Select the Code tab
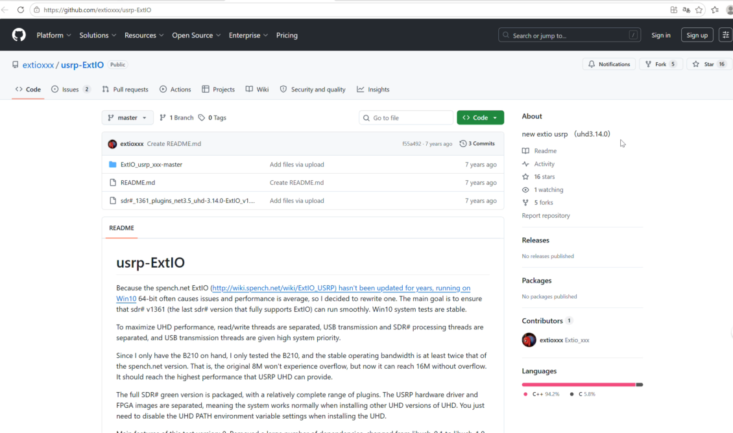The width and height of the screenshot is (733, 433). (x=28, y=89)
